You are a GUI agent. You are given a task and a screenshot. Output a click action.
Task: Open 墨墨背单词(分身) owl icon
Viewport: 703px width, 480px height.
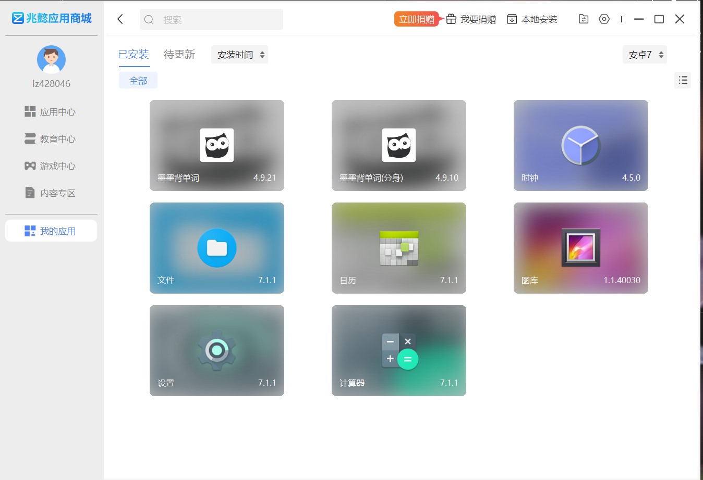(399, 145)
